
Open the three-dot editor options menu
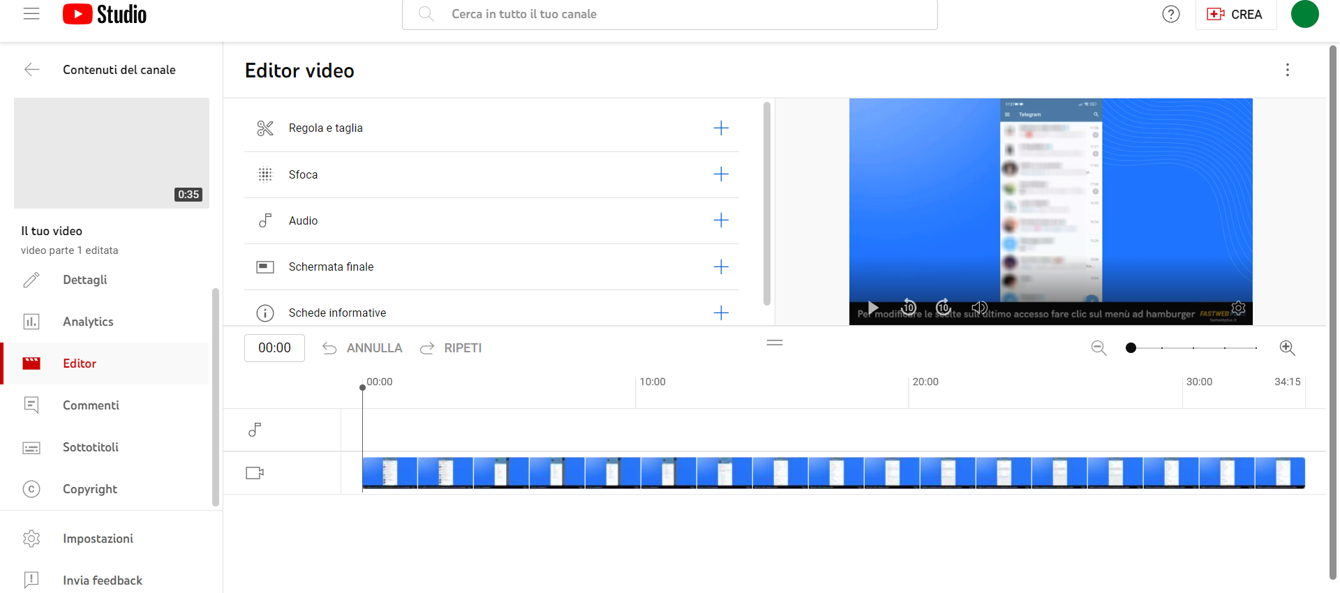(x=1287, y=70)
